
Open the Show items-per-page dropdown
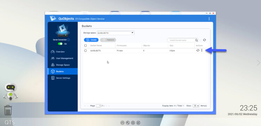(196, 106)
